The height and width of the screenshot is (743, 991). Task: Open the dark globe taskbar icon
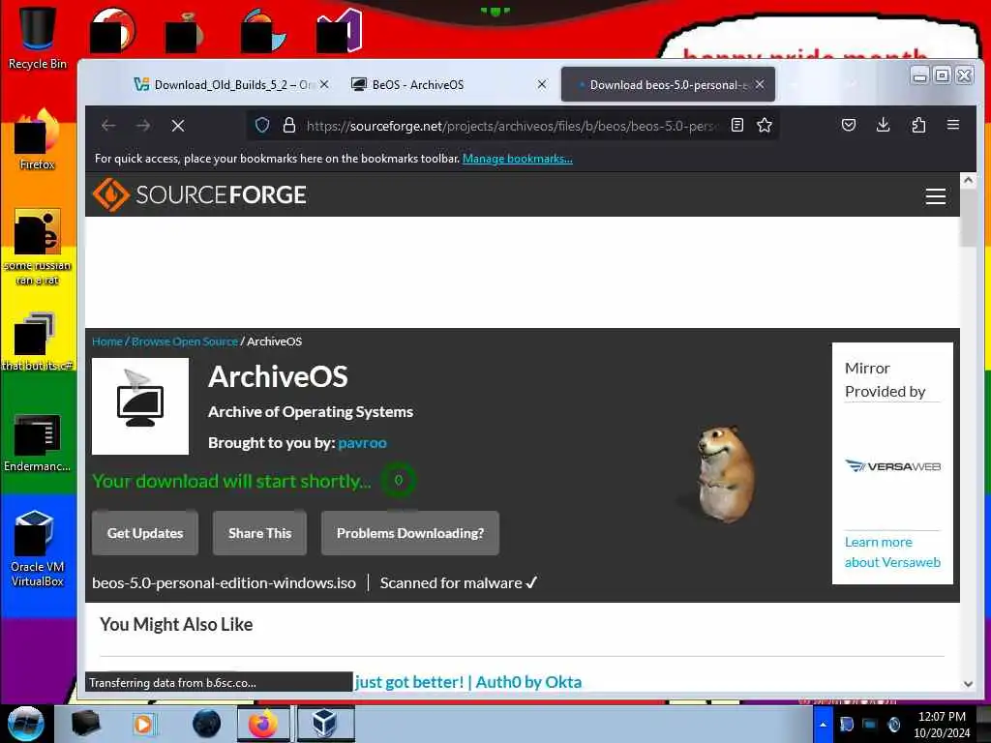click(206, 724)
